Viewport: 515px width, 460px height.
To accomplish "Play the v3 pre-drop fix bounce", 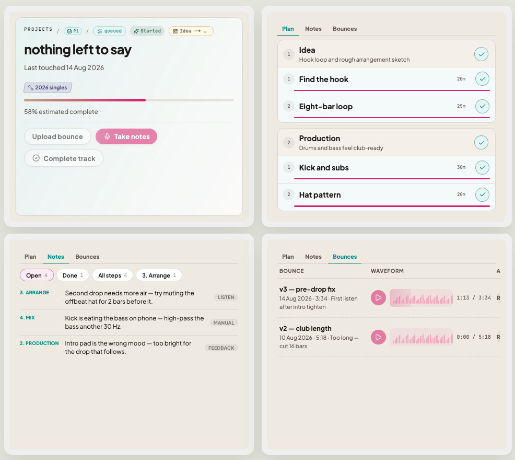I will click(x=378, y=297).
